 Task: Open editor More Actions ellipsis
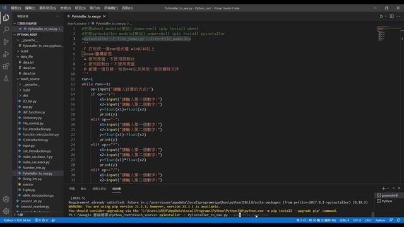coord(398,16)
